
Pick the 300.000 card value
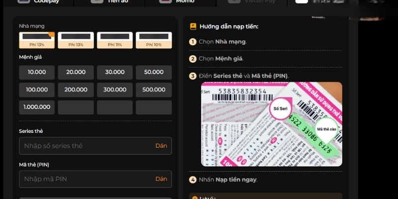pos(115,90)
